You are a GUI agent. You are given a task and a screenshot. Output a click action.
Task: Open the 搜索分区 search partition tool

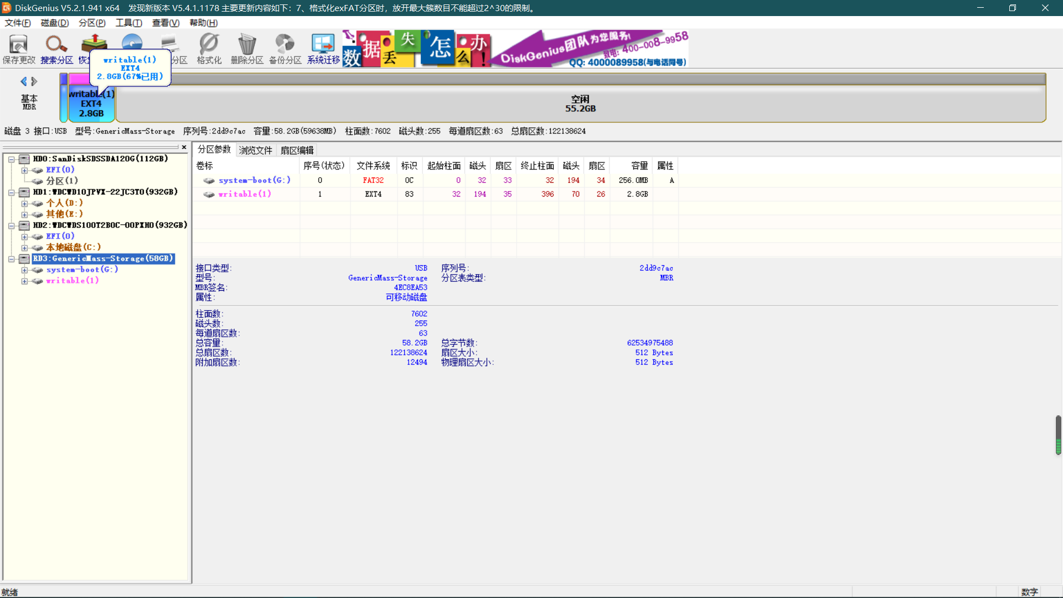(x=56, y=49)
